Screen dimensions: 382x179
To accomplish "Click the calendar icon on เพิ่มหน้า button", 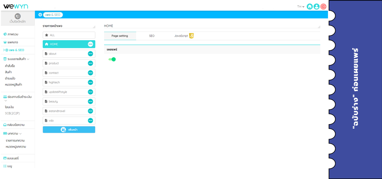I will [64, 129].
